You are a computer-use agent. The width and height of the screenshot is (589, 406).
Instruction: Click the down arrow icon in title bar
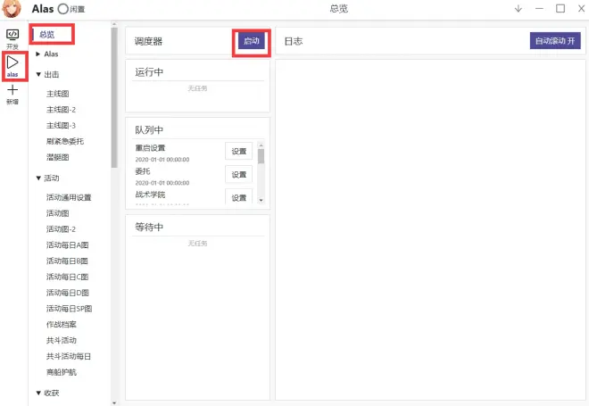pos(518,9)
